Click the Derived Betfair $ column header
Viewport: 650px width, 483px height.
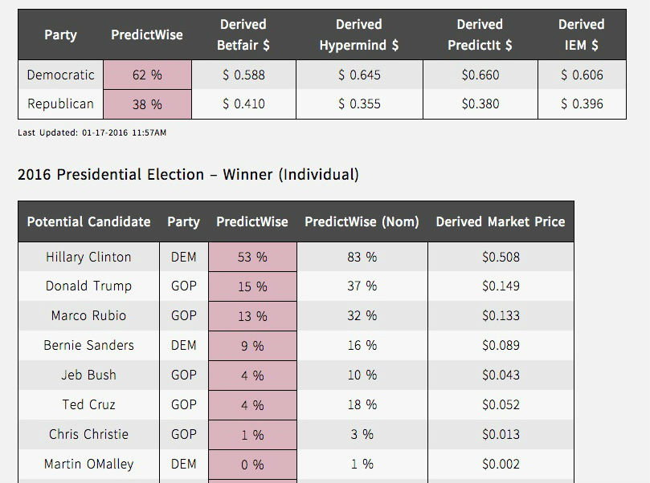[x=243, y=34]
